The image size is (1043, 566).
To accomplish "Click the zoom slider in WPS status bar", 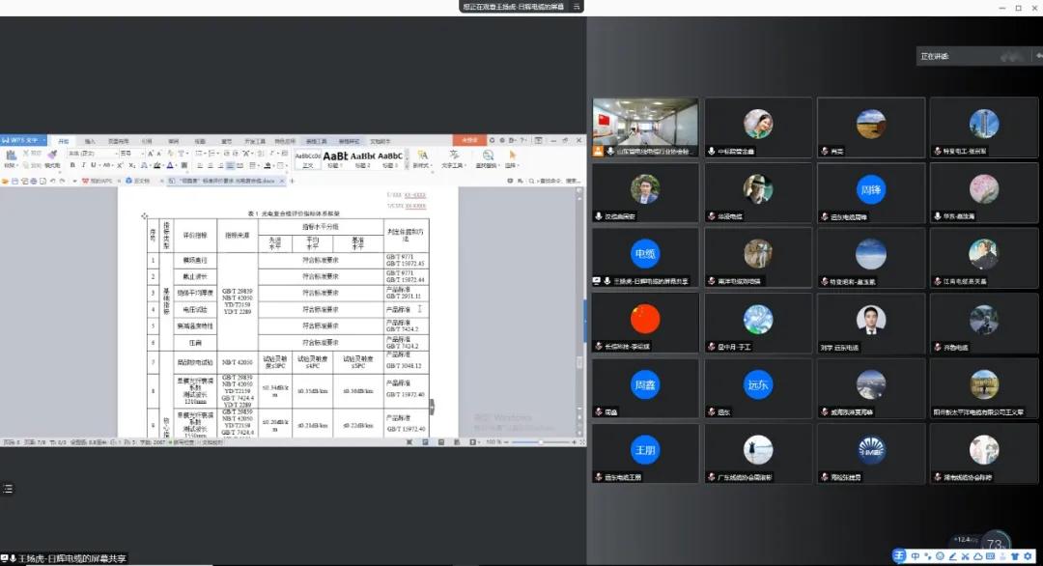I will pos(540,441).
